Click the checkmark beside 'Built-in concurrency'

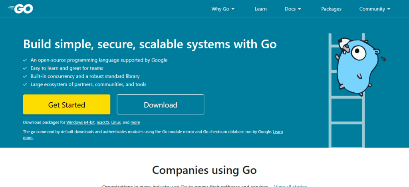click(25, 76)
